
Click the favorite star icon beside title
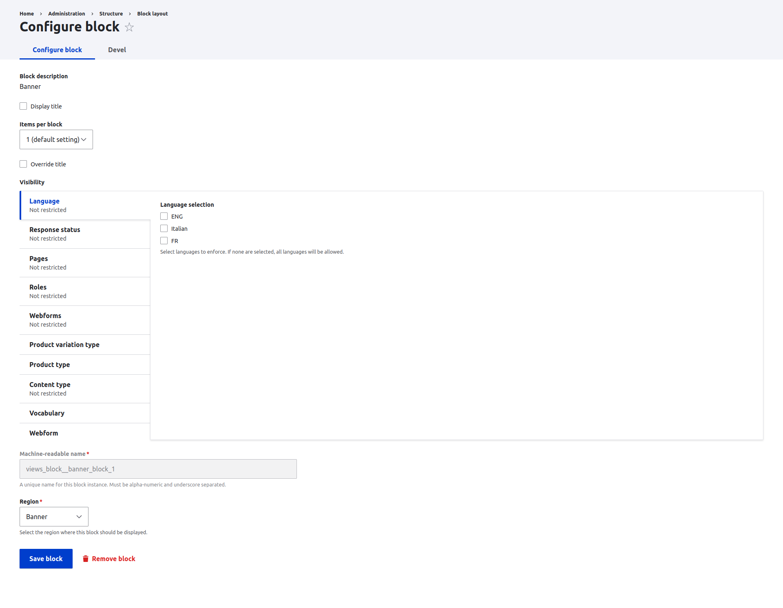click(129, 27)
